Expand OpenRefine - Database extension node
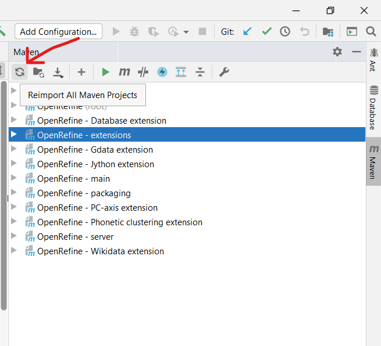The width and height of the screenshot is (381, 346). click(x=14, y=120)
